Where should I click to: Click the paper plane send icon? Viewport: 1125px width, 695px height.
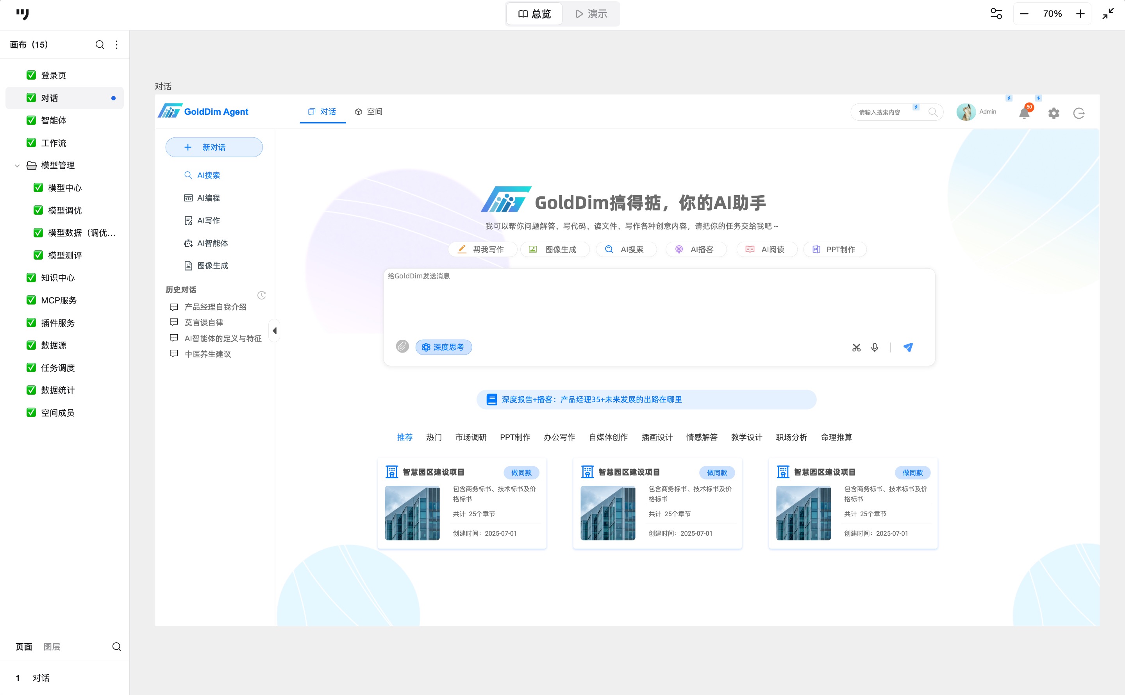908,347
